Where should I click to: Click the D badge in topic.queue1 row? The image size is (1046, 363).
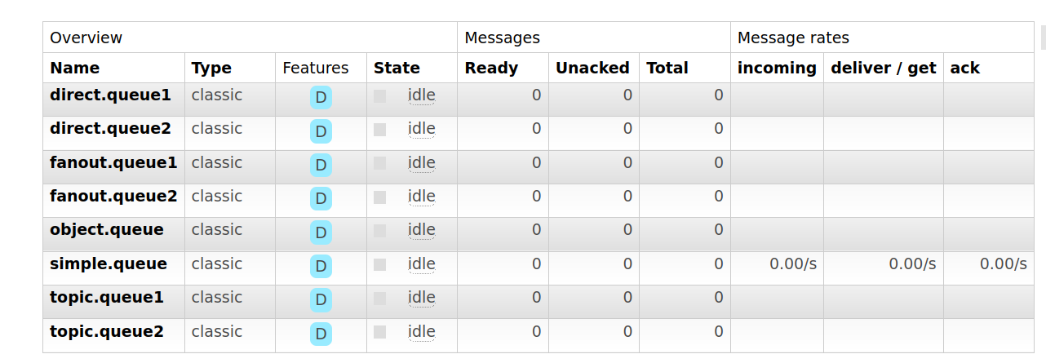pos(321,300)
